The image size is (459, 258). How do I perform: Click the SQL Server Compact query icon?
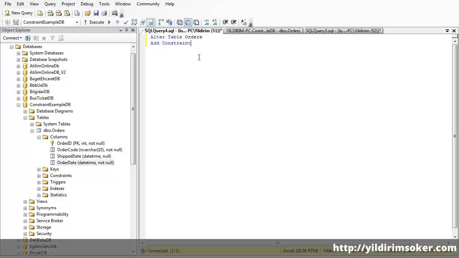pyautogui.click(x=77, y=13)
